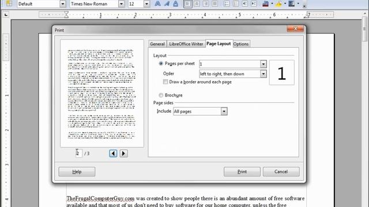Open the Include All pages dropdown
369x207 pixels.
click(224, 112)
